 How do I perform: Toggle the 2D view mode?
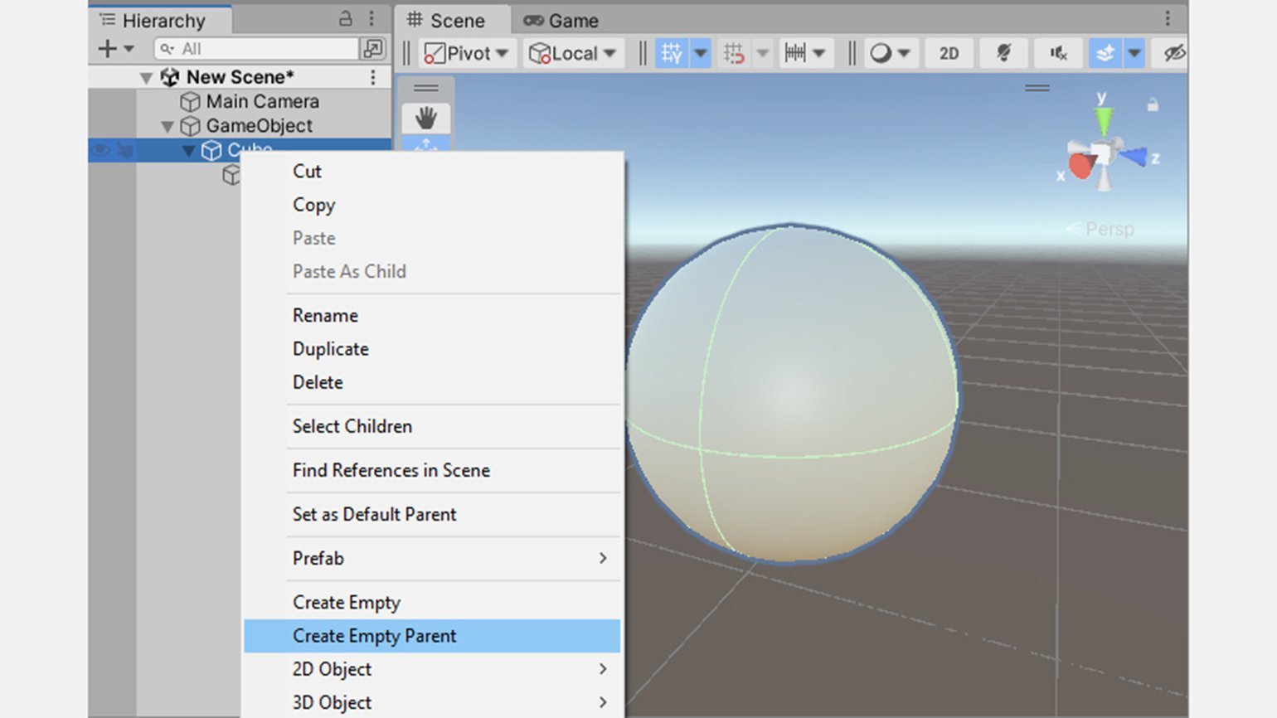pos(949,53)
